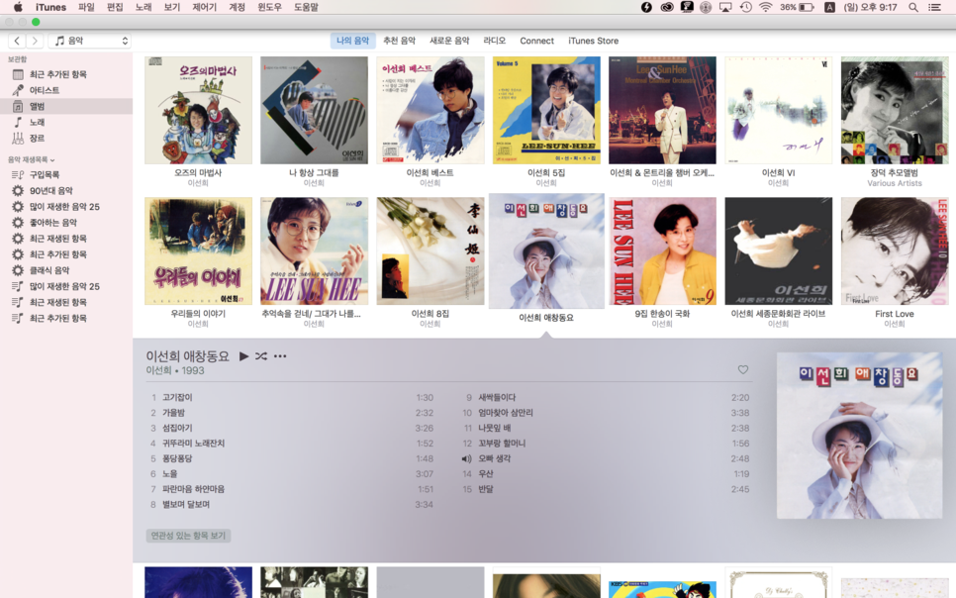
Task: Shuffle the 이선희 애창동요 album
Action: pyautogui.click(x=261, y=356)
